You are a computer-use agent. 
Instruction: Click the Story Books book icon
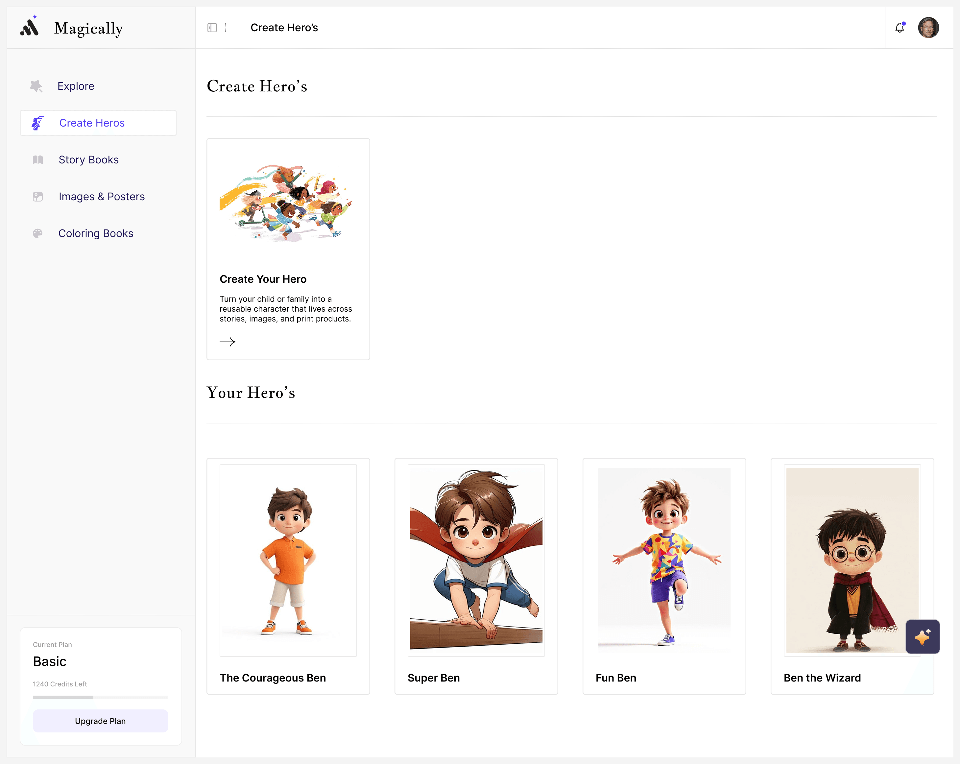(x=38, y=160)
